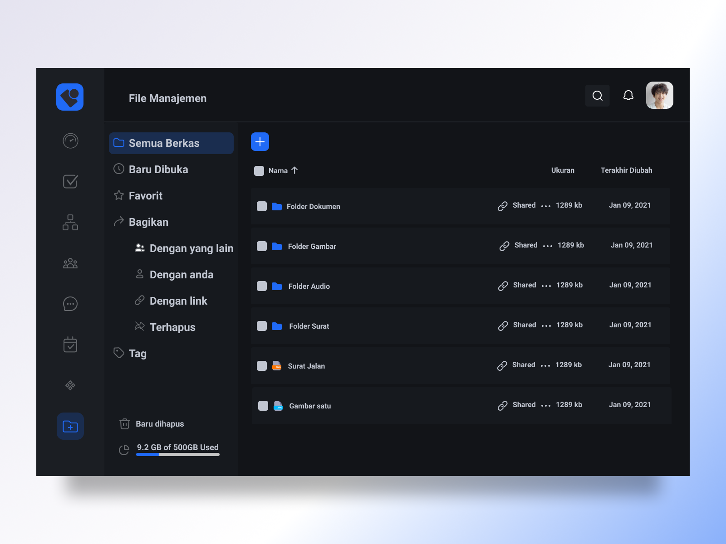This screenshot has height=544, width=726.
Task: Toggle Nama column sort arrow
Action: click(x=294, y=170)
